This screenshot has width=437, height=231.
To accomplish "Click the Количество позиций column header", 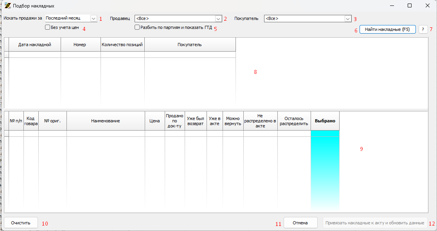I will (x=122, y=45).
